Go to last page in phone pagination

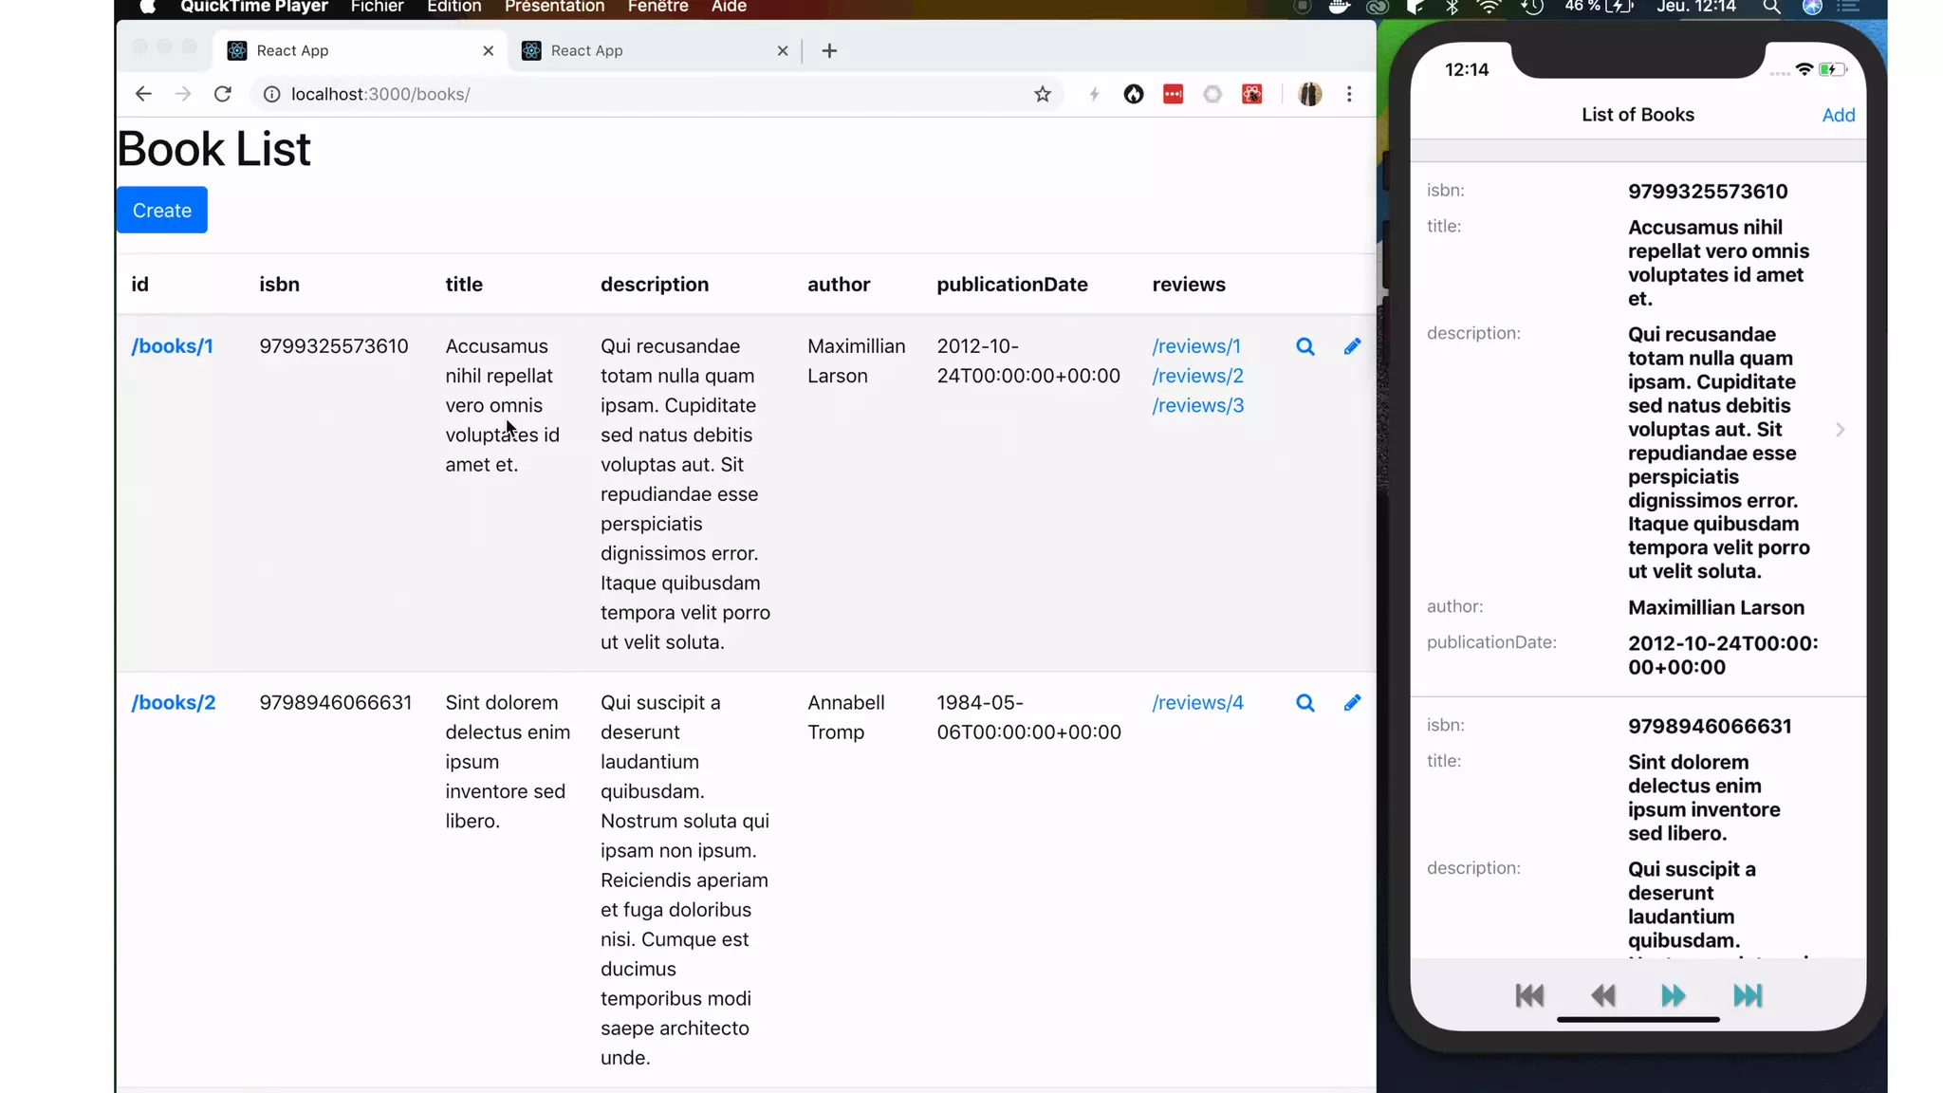coord(1748,995)
